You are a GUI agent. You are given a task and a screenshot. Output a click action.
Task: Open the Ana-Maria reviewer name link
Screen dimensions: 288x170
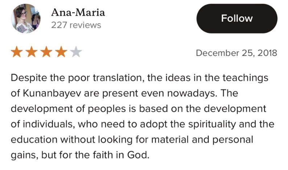click(x=78, y=13)
